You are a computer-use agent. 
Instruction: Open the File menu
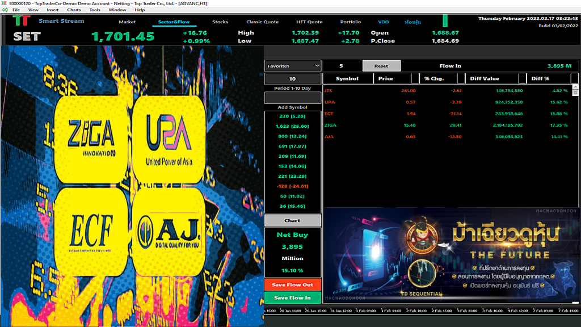16,10
